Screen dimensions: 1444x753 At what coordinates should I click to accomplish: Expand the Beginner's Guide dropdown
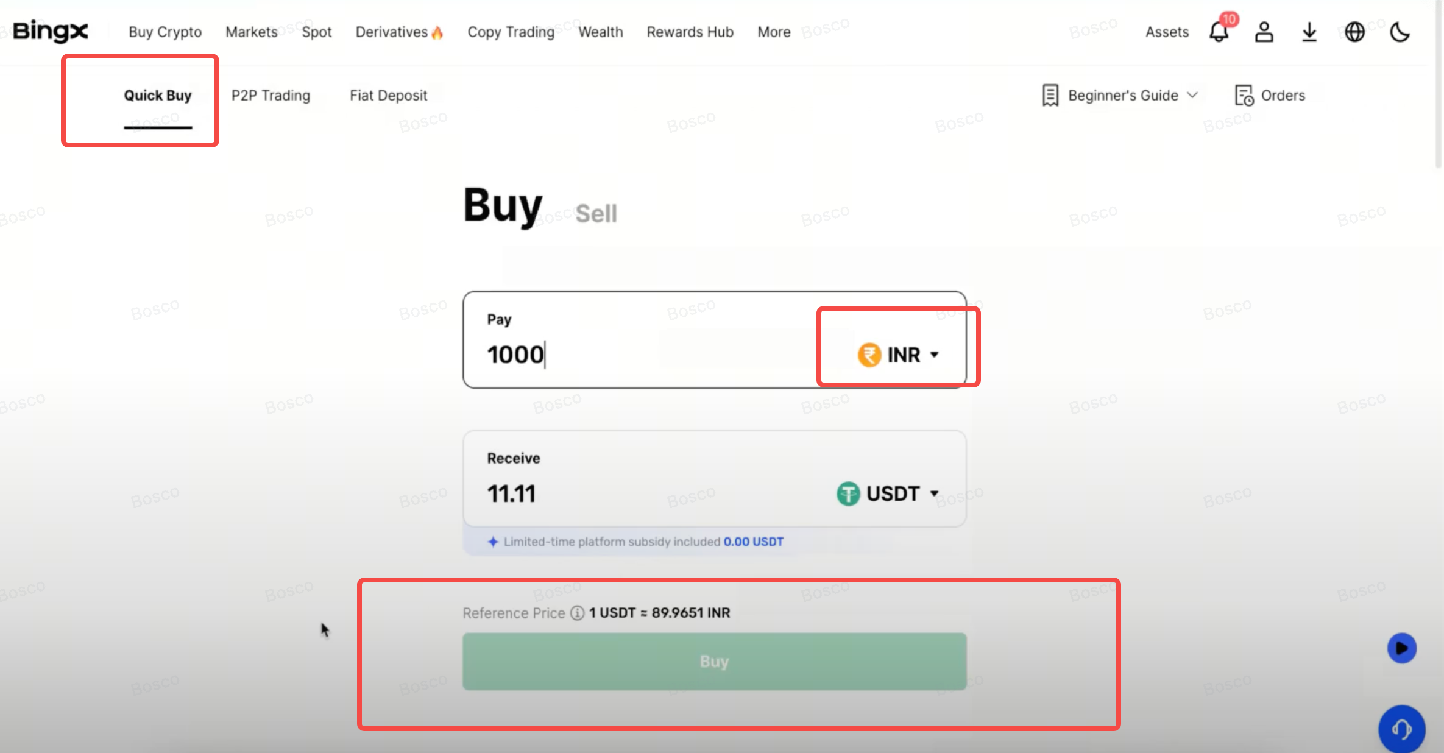tap(1120, 96)
